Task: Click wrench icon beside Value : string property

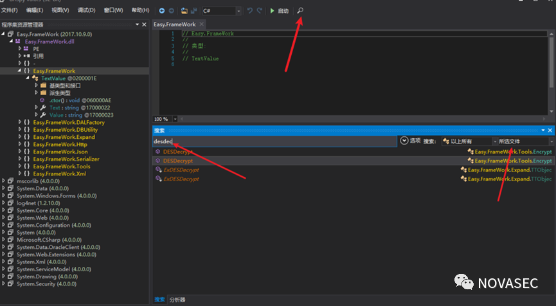Action: 43,115
